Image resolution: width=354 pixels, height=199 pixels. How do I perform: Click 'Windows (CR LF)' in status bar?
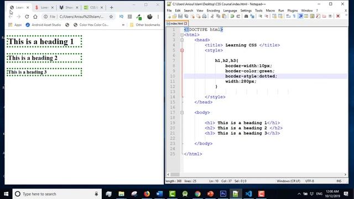[288, 181]
